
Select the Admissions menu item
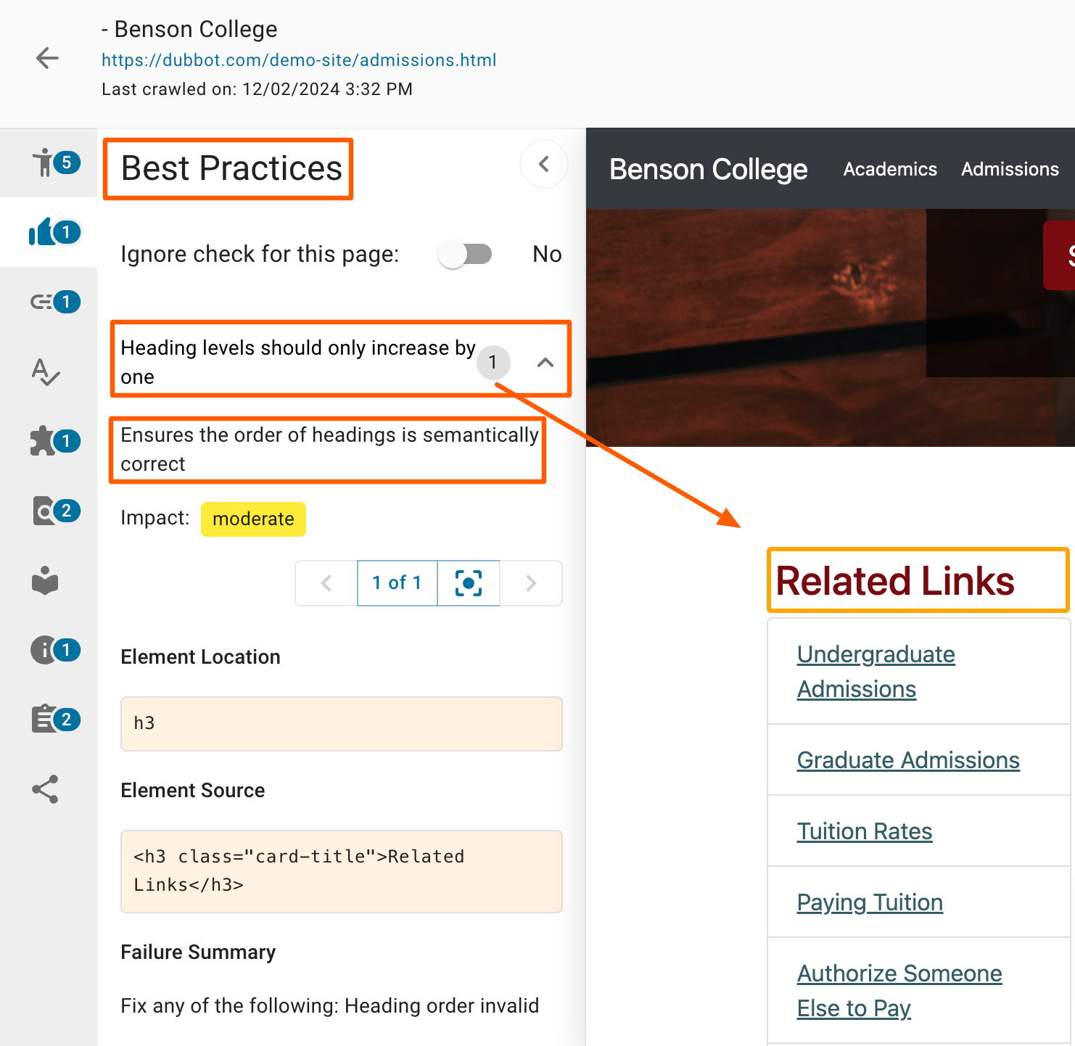pyautogui.click(x=1009, y=169)
